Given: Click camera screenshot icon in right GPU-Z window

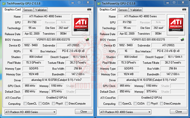Looking at the screenshot, I should tap(184, 9).
